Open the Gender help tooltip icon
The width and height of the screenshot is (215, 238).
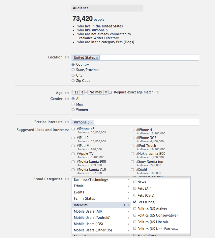67,99
